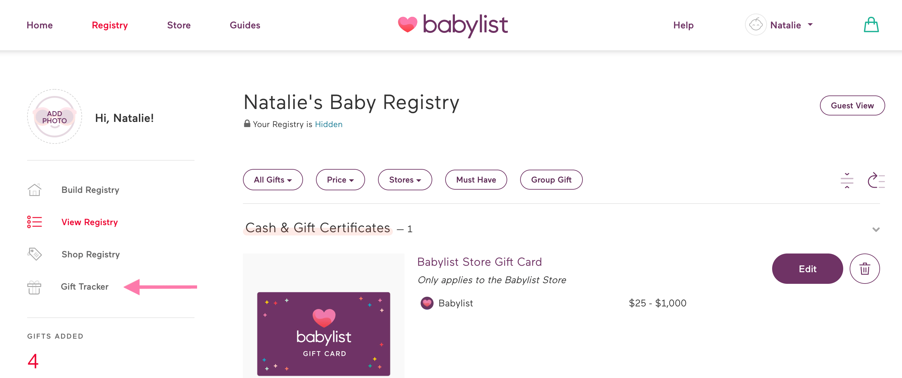Click the re-sort list icon
Viewport: 902px width, 378px height.
877,180
